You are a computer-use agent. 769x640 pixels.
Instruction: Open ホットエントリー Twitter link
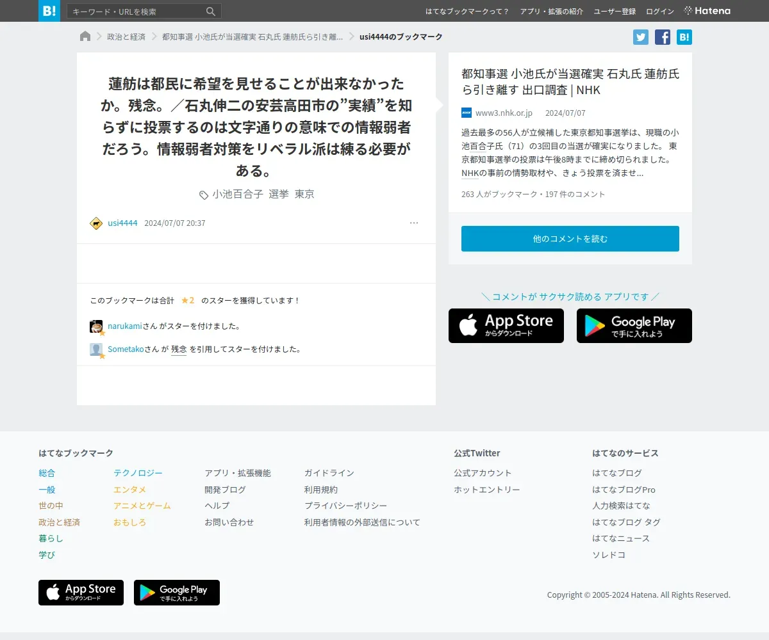click(x=487, y=490)
